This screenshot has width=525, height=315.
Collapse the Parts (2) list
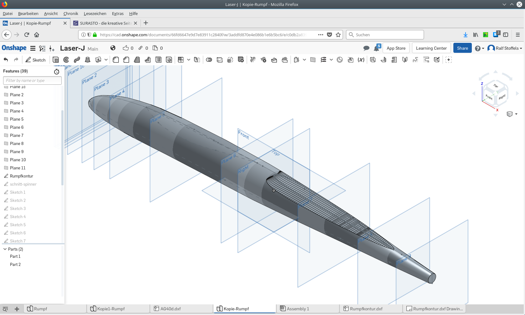5,249
